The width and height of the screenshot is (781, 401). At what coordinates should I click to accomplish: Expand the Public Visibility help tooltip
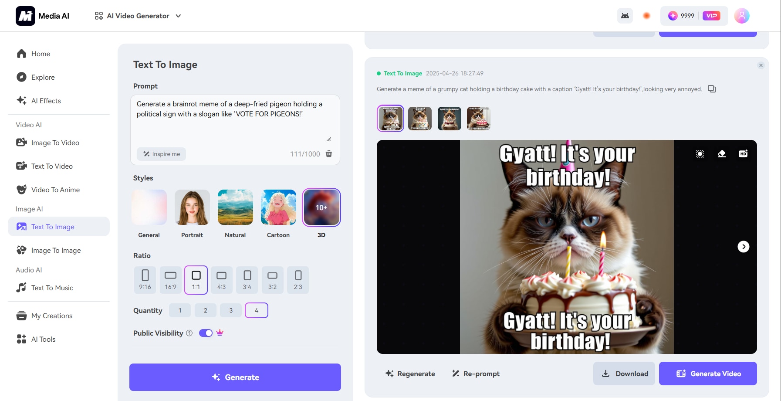coord(189,333)
